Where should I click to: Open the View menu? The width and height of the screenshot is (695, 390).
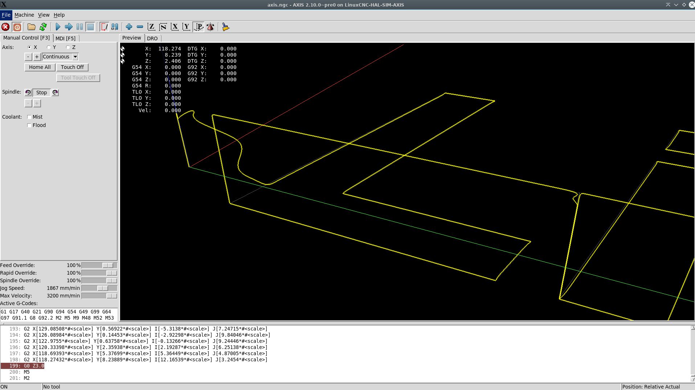coord(44,15)
